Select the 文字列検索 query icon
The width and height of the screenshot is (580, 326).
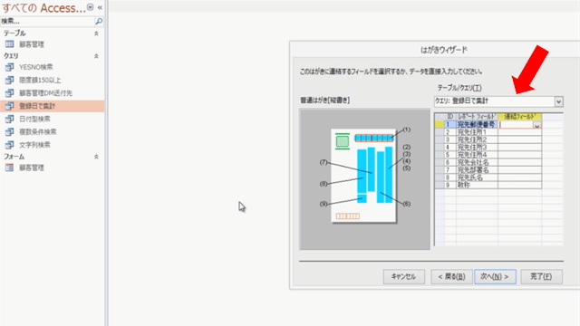9,145
